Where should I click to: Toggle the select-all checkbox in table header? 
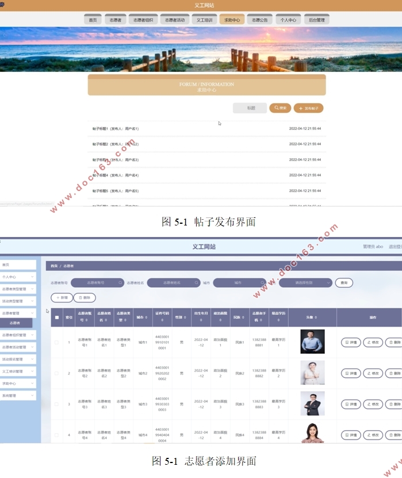tap(57, 318)
